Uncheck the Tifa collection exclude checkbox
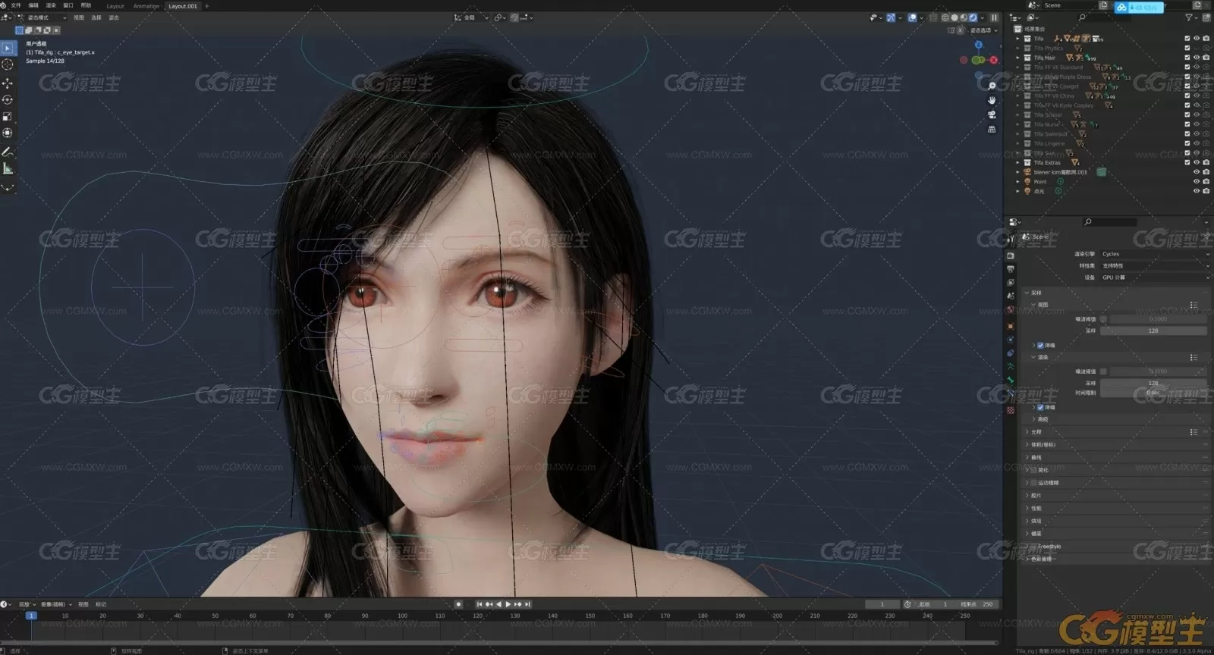The width and height of the screenshot is (1214, 655). tap(1187, 38)
